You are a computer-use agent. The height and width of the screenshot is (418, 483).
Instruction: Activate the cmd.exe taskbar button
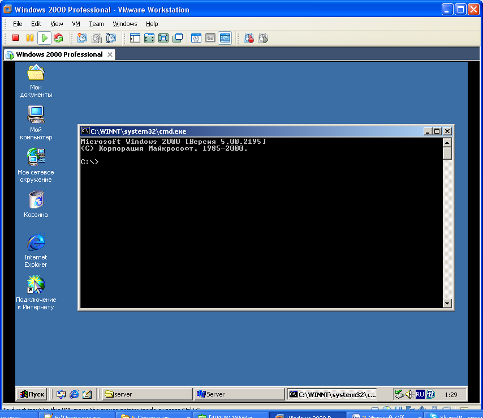click(x=332, y=394)
